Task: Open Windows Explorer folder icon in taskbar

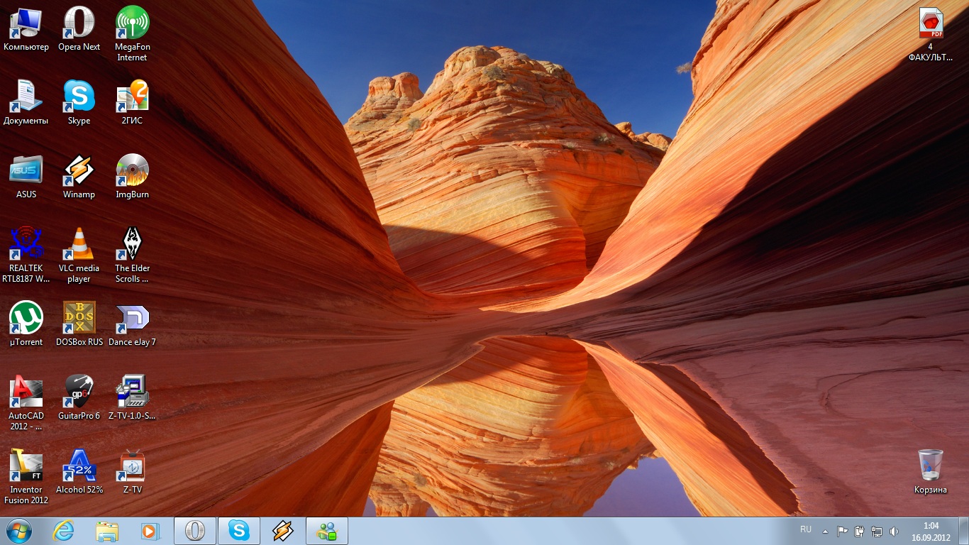Action: [x=107, y=531]
